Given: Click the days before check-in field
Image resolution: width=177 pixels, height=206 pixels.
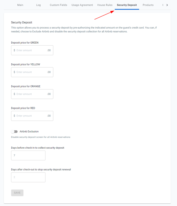Looking at the screenshot, I should (28, 156).
